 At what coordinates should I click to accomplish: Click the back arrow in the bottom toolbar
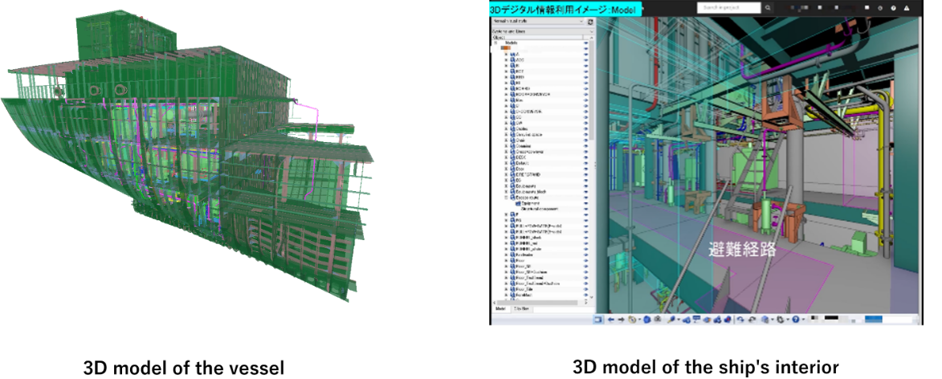click(x=611, y=320)
